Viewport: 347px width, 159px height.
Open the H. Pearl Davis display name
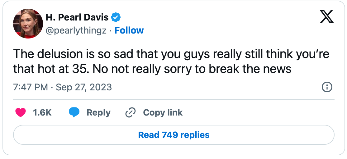[x=77, y=17]
